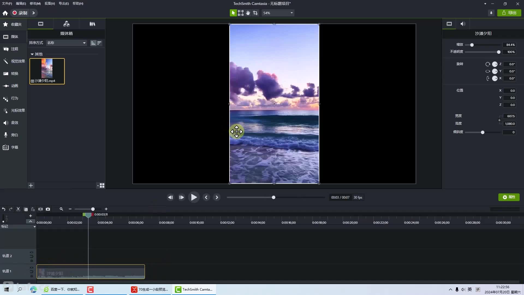Expand the arrow next to 录制

tap(34, 13)
